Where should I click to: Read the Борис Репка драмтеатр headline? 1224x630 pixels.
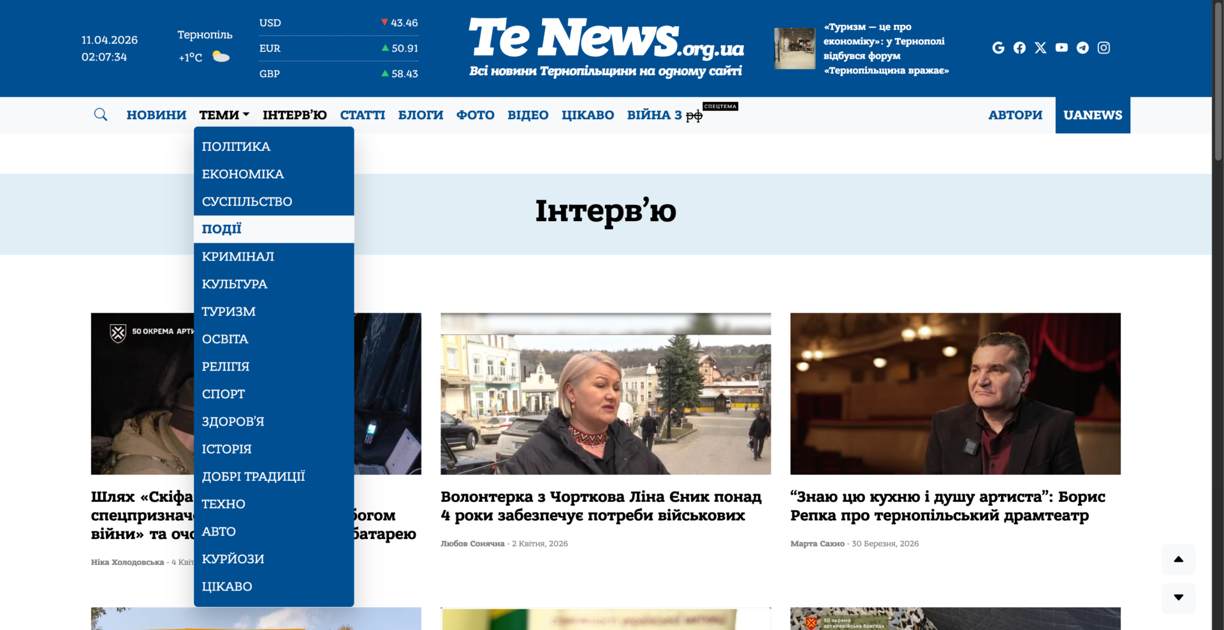(x=948, y=506)
